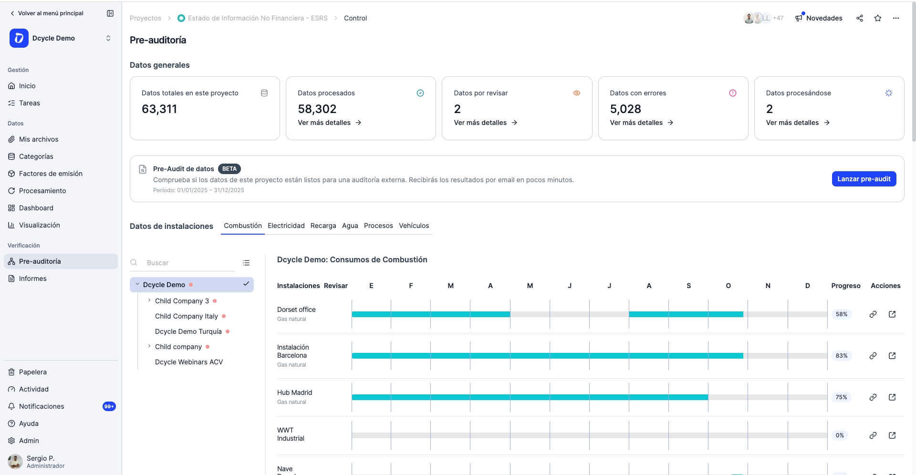Image resolution: width=916 pixels, height=475 pixels.
Task: Open the share icon in header
Action: click(x=860, y=18)
